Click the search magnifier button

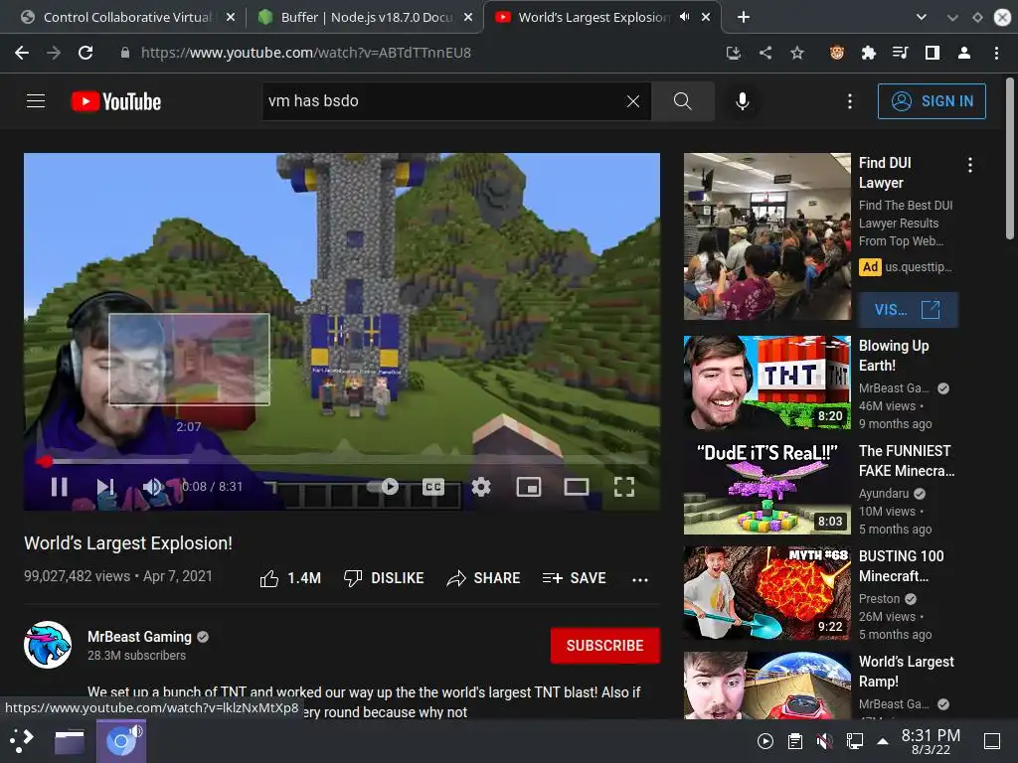point(682,101)
